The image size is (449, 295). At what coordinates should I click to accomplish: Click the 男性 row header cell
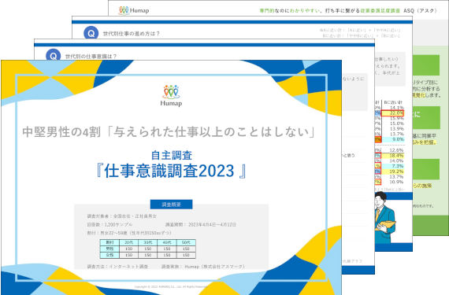(109, 249)
